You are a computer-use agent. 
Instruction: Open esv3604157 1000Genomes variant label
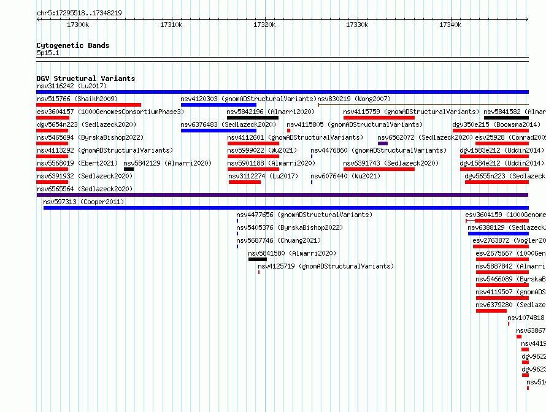(x=110, y=112)
